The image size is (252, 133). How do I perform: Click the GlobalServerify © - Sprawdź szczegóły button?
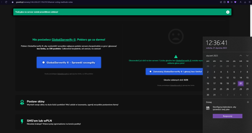[x=69, y=62]
